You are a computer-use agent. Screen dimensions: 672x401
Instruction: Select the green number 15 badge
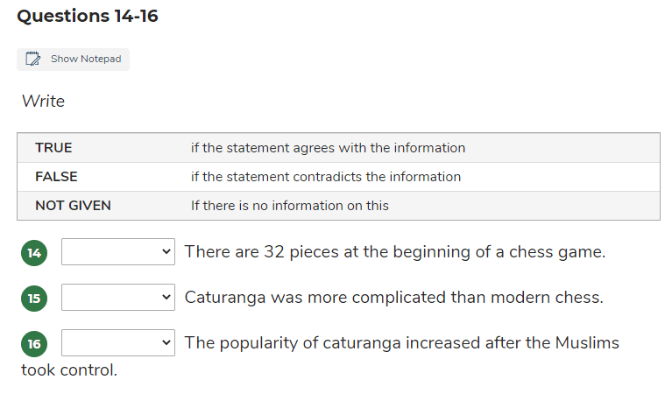(34, 299)
